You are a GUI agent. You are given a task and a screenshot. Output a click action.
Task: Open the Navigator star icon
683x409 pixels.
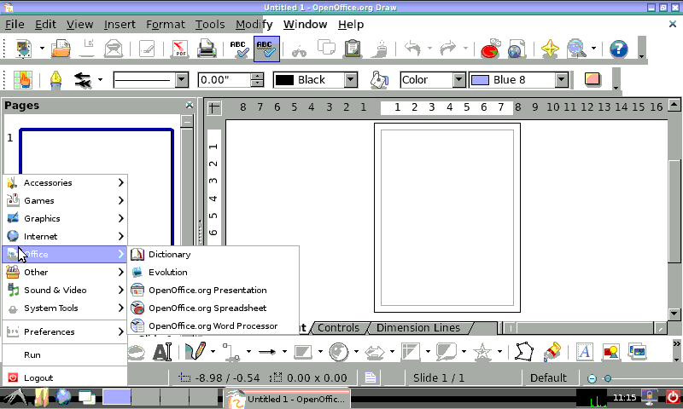coord(551,49)
